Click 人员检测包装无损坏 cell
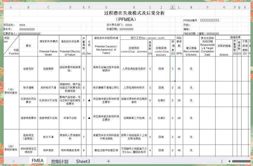This screenshot has height=166, width=253. (x=134, y=69)
